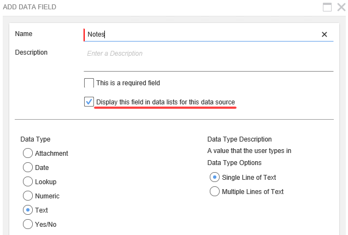Image resolution: width=348 pixels, height=235 pixels.
Task: Click the "This is a required field" label
Action: coord(128,83)
